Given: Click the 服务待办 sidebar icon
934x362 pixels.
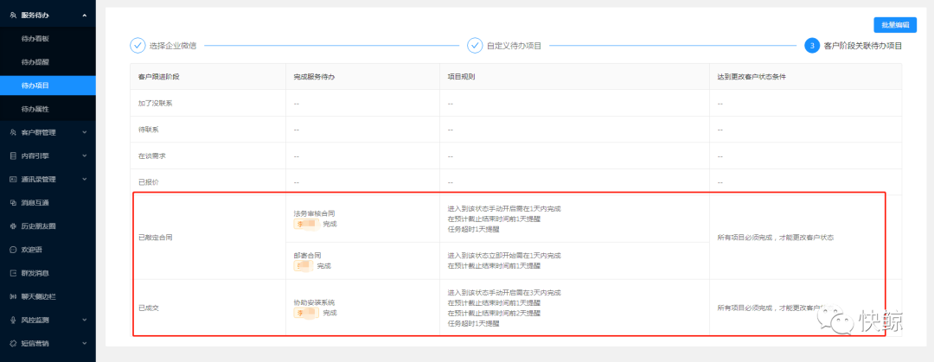Looking at the screenshot, I should tap(12, 16).
